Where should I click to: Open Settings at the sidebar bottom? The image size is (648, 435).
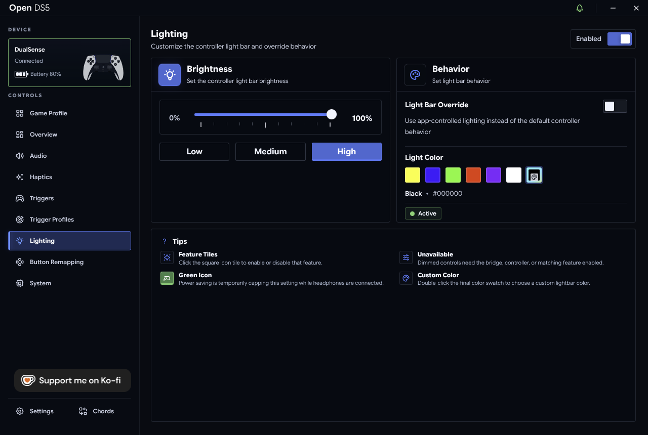(35, 411)
